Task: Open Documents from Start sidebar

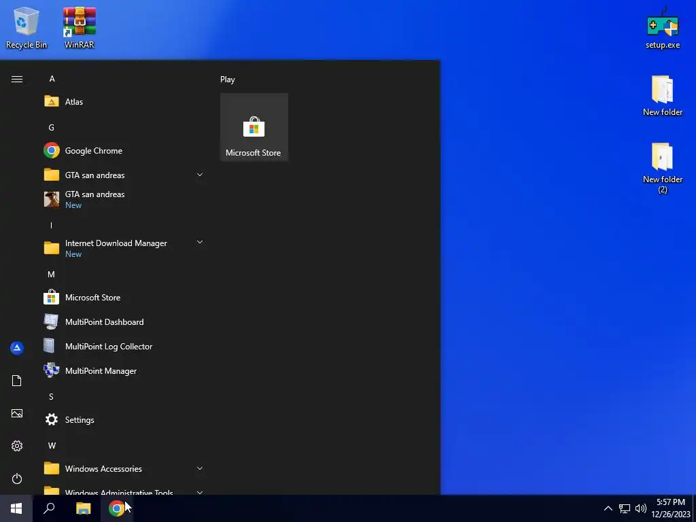Action: pos(17,381)
